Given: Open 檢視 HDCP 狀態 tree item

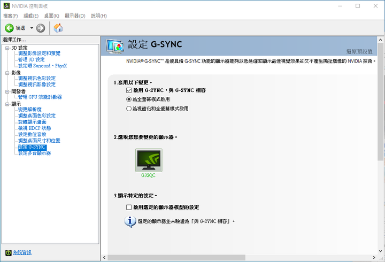Looking at the screenshot, I should point(35,128).
